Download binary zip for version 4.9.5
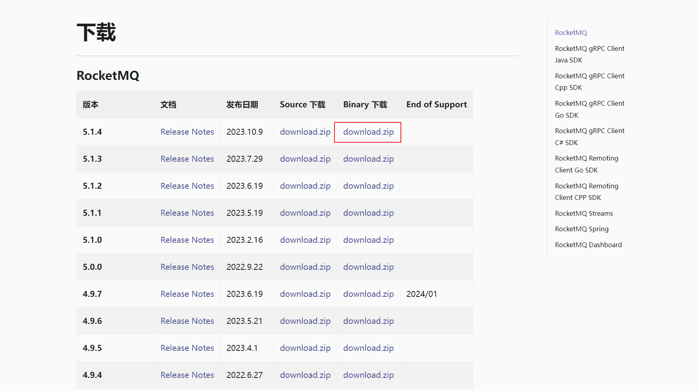698x391 pixels. coord(368,348)
